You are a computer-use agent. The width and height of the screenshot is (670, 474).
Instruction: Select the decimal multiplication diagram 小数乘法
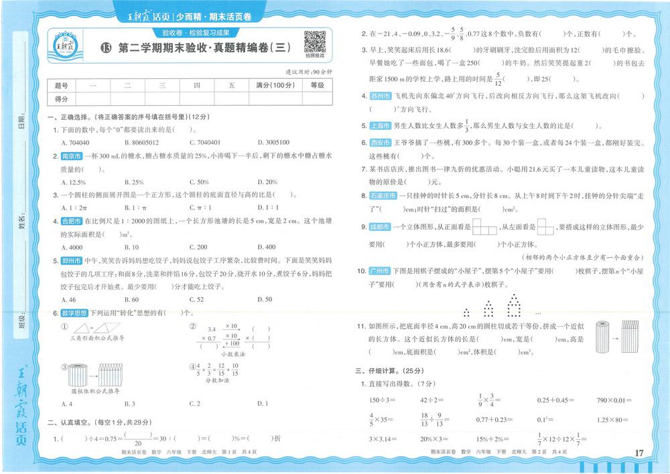(234, 341)
